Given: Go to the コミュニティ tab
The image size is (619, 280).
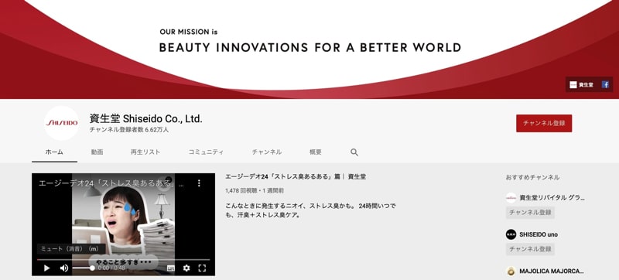Looking at the screenshot, I should 206,152.
